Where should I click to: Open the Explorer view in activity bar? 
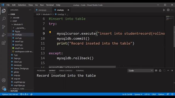4,11
